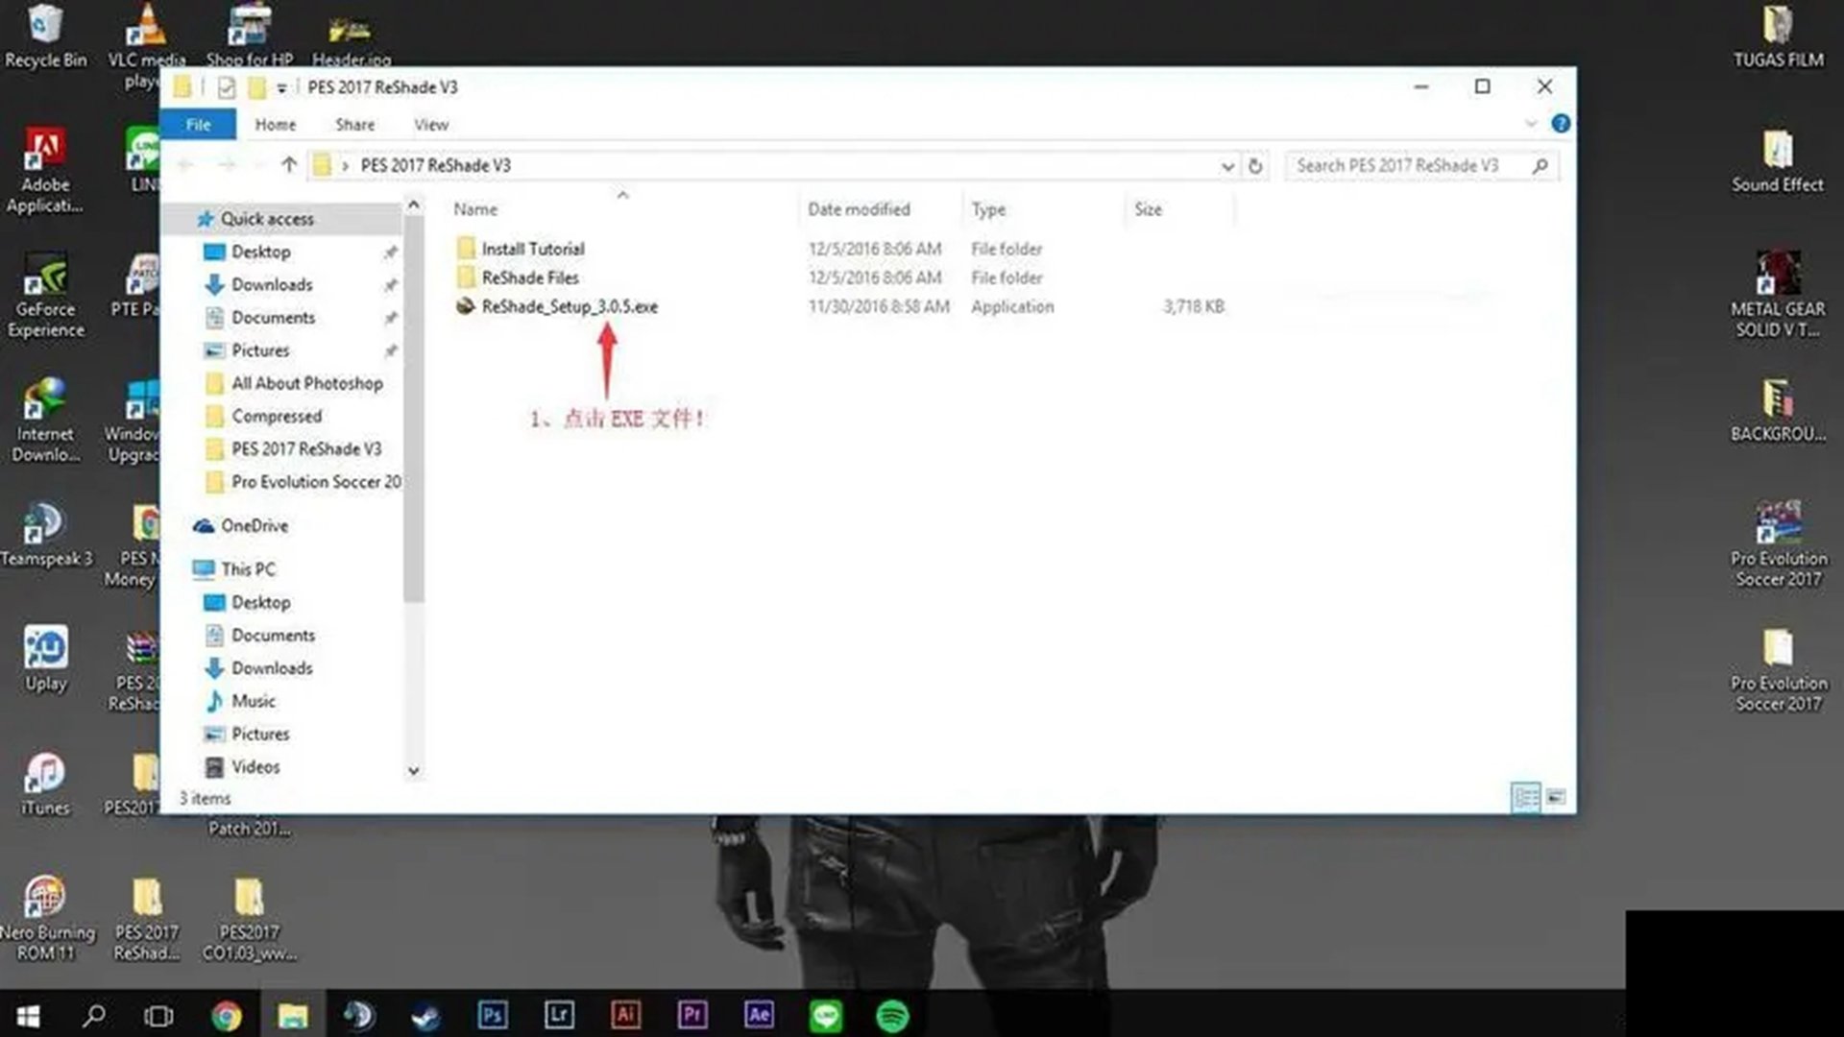Open the File menu tab
1844x1037 pixels.
(198, 125)
